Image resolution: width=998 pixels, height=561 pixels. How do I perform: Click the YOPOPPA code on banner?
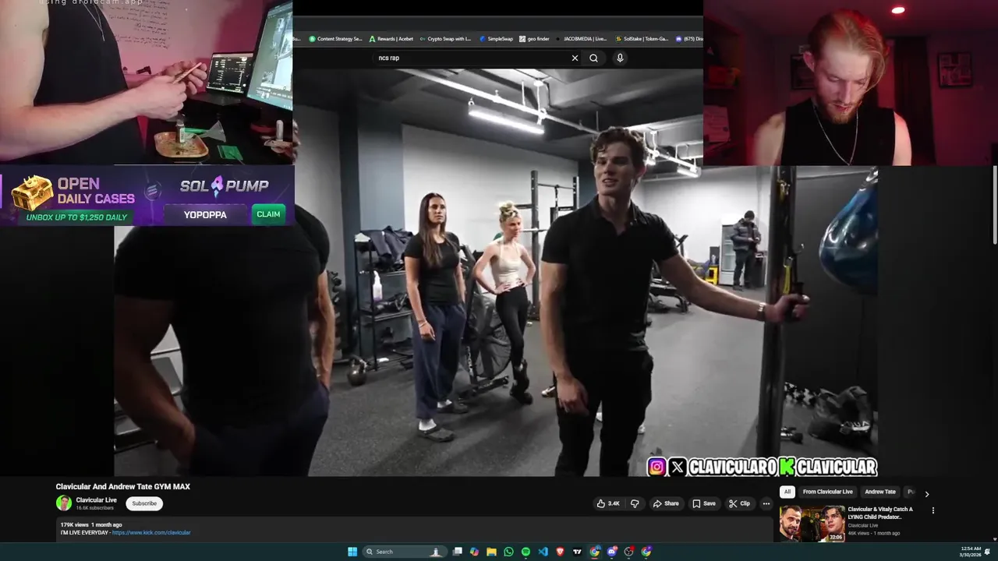click(205, 214)
